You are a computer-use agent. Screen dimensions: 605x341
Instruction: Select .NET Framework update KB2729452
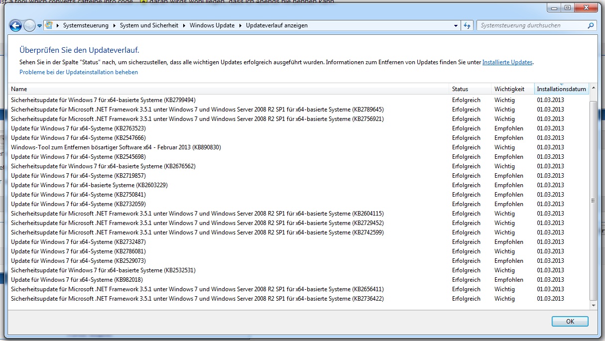[298, 223]
